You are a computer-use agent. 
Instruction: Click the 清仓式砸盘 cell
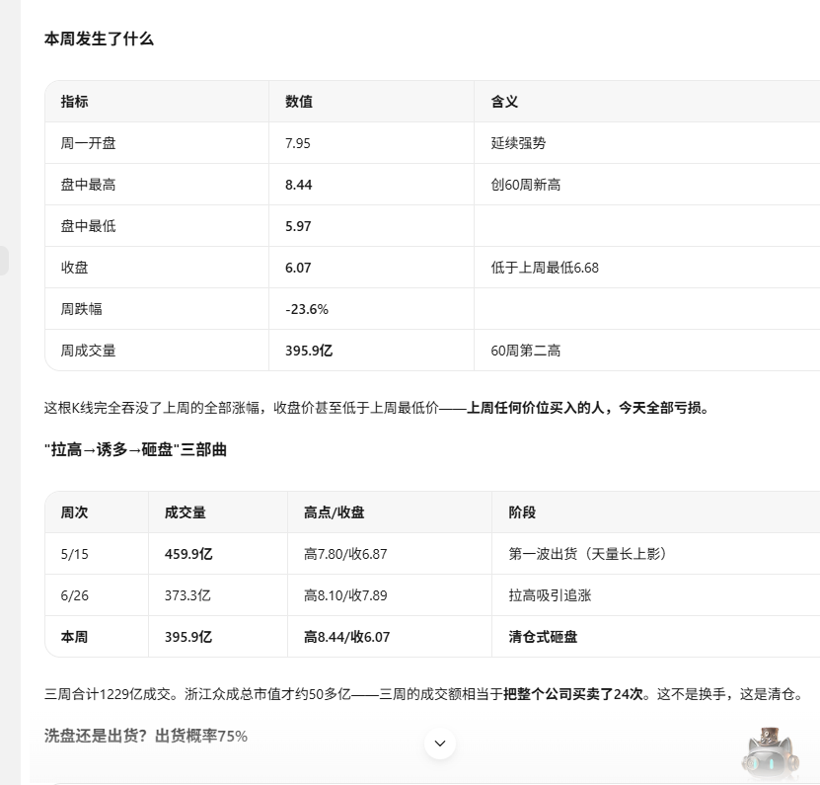pos(543,636)
